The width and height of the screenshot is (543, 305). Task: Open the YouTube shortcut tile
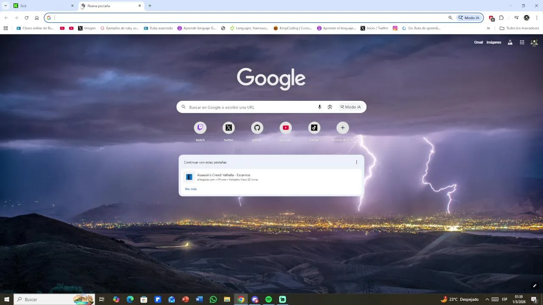(285, 128)
